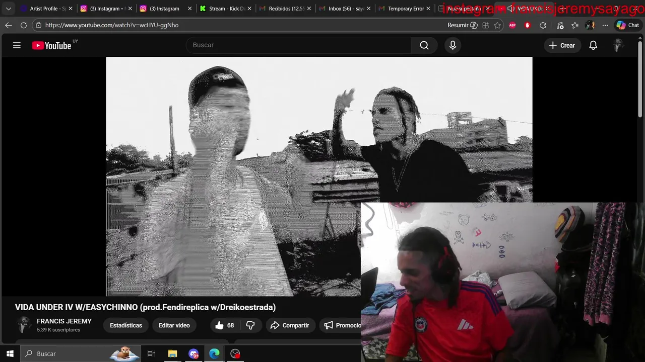Open the YouTube account avatar menu

(618, 45)
